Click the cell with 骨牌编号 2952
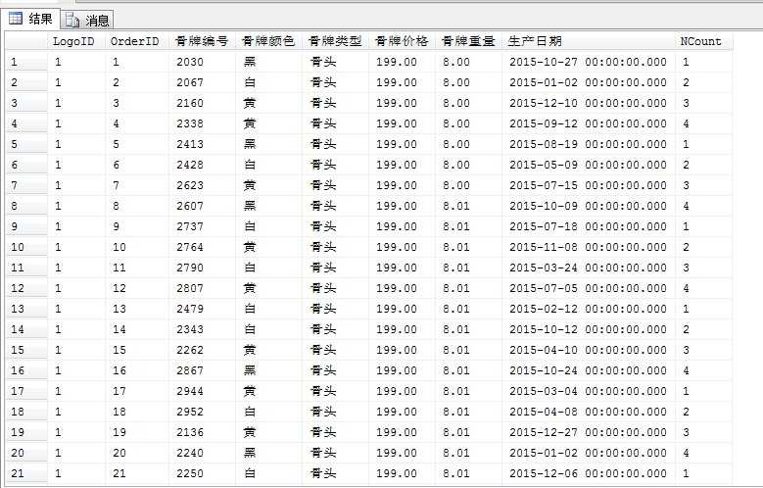The height and width of the screenshot is (488, 763). coord(203,412)
